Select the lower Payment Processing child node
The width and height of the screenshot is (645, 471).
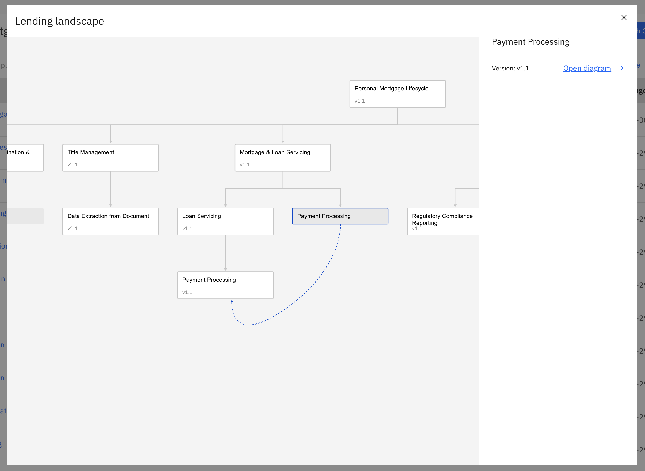click(225, 285)
